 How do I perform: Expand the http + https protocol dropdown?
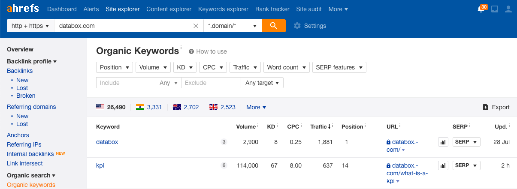tap(30, 26)
